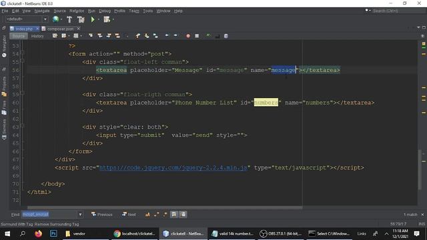Viewport: 427px width, 240px height.
Task: Expand the Debug Project dropdown arrow
Action: pos(113,19)
